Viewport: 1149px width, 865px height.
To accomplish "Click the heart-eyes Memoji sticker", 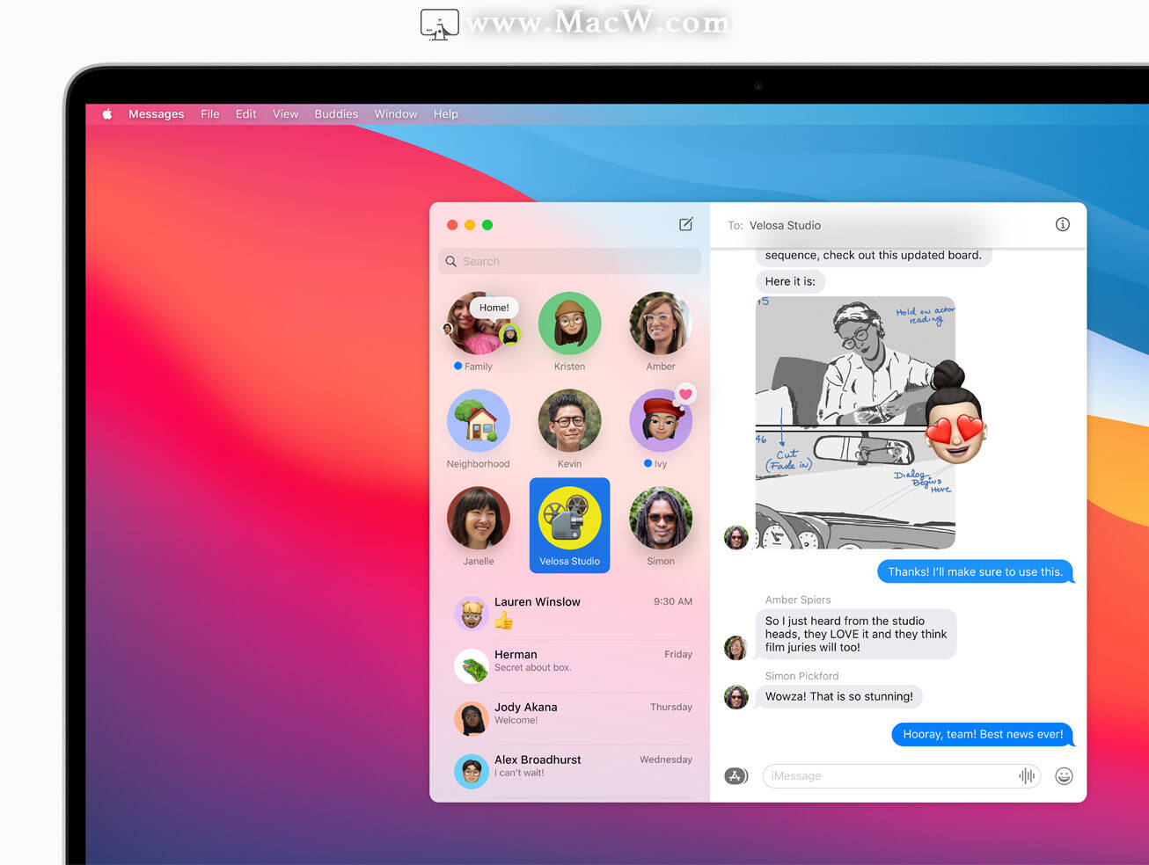I will pyautogui.click(x=955, y=411).
